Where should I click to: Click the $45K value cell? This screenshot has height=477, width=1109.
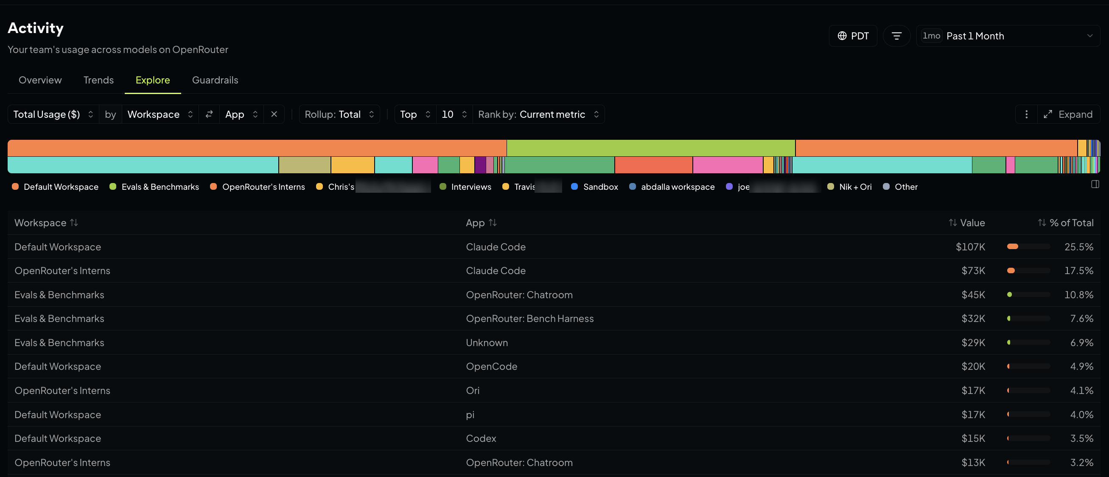click(x=973, y=295)
